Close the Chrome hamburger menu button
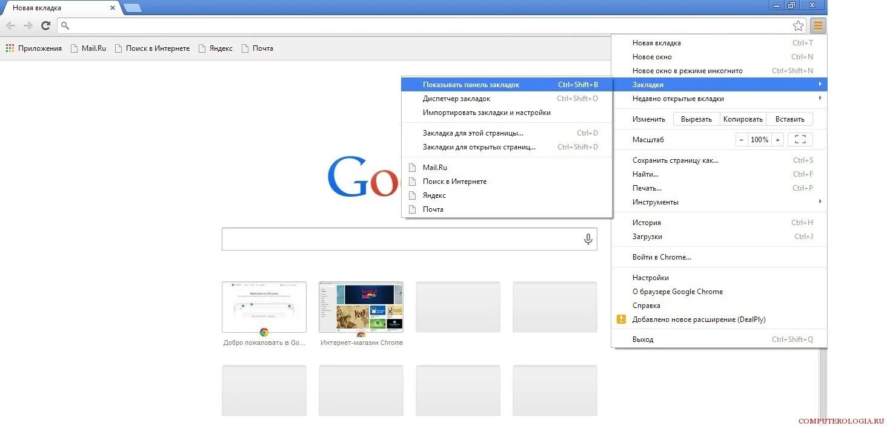Viewport: 887px width, 426px height. point(818,25)
